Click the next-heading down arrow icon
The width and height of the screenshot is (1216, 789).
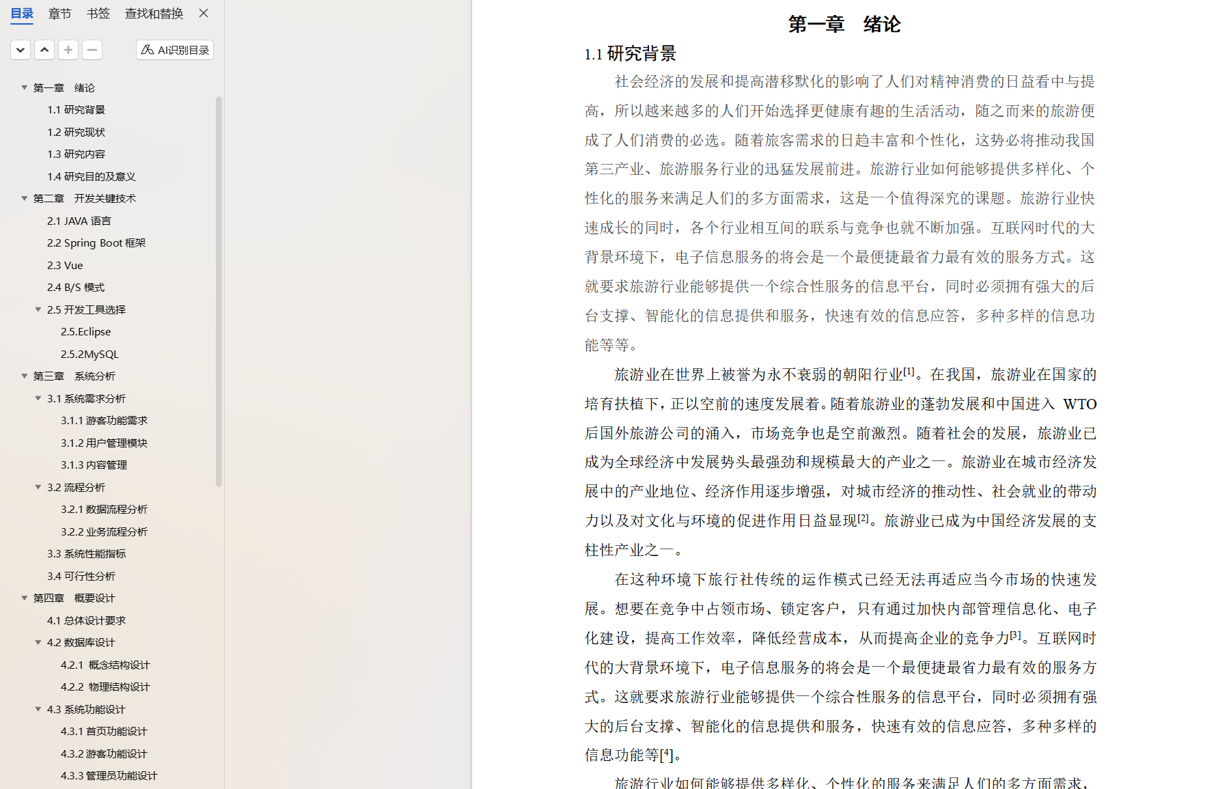click(20, 49)
